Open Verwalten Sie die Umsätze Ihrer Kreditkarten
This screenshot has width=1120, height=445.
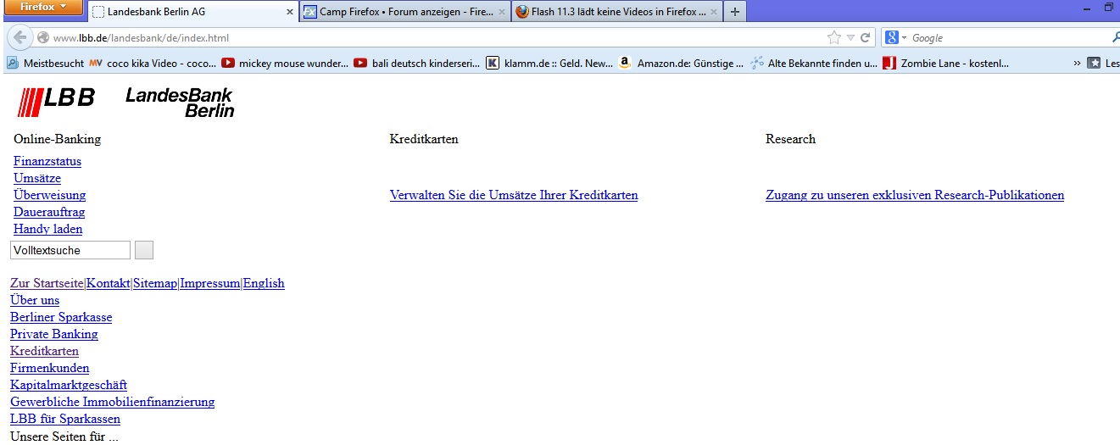click(514, 195)
